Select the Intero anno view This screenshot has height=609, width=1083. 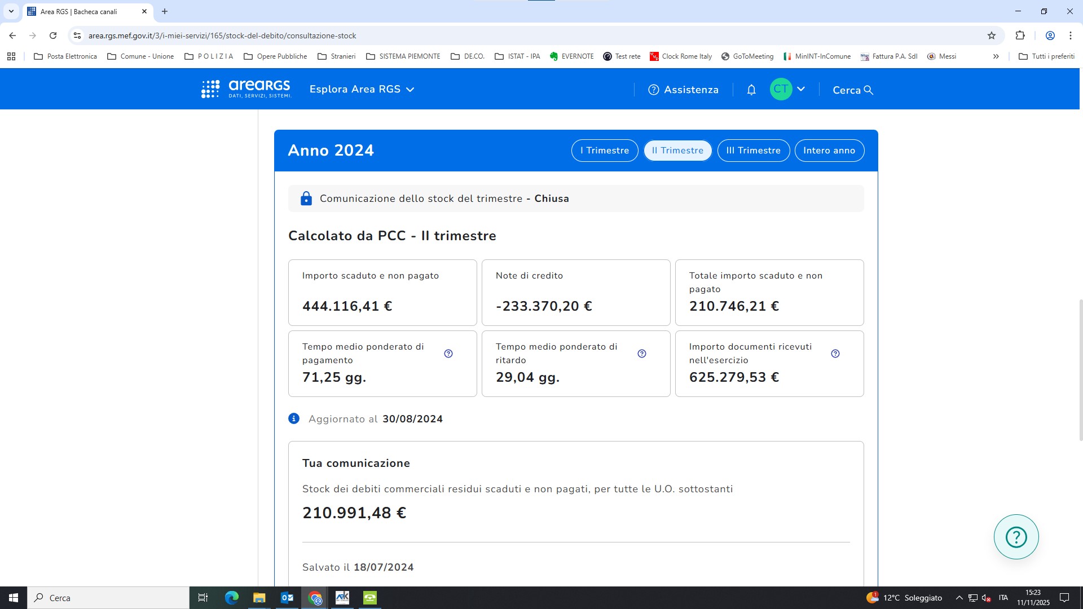[x=829, y=151]
